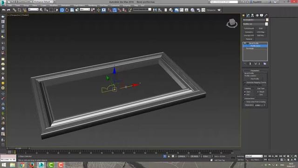
Task: Open the Render Setup dialog
Action: click(x=198, y=10)
